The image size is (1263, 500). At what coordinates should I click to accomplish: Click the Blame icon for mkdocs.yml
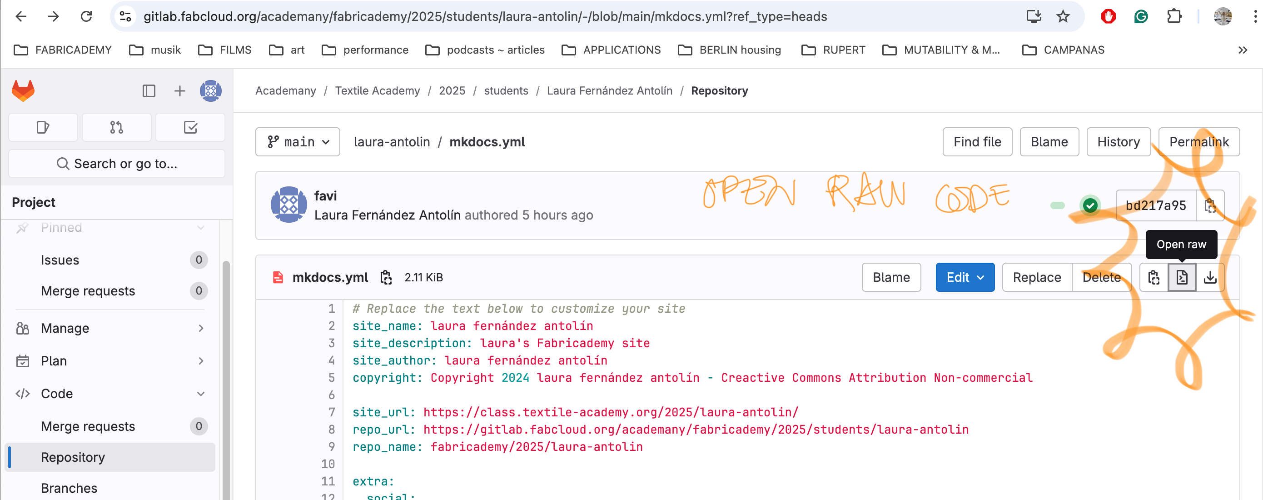[x=892, y=277]
